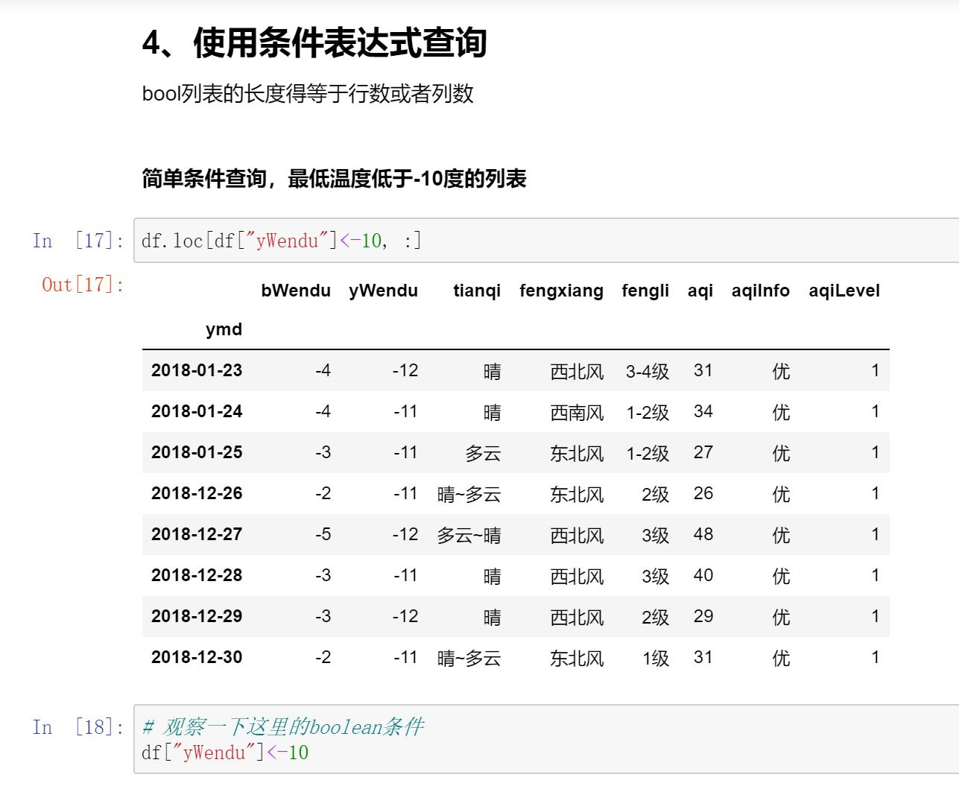Click the tianqi value 晴~多云 in 2018-12-26 row
Screen dimensions: 959x786
pyautogui.click(x=469, y=494)
